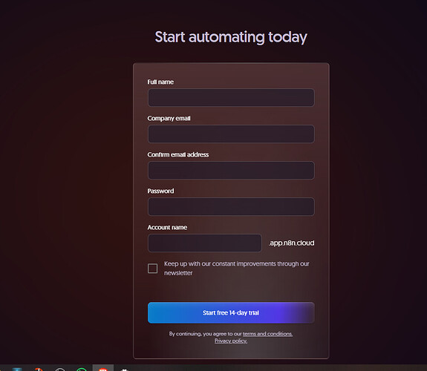Click the Full name label
This screenshot has width=427, height=371.
tap(160, 82)
